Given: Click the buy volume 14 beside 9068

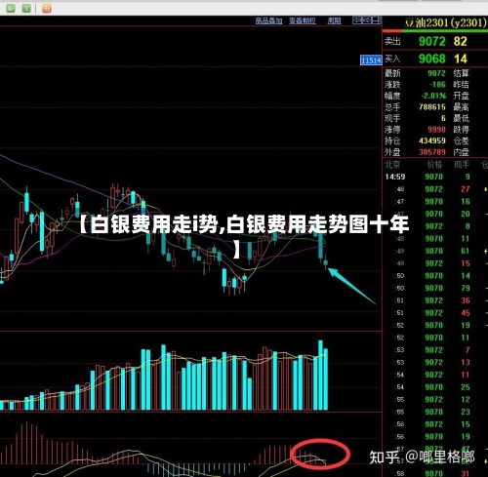Looking at the screenshot, I should click(x=461, y=59).
